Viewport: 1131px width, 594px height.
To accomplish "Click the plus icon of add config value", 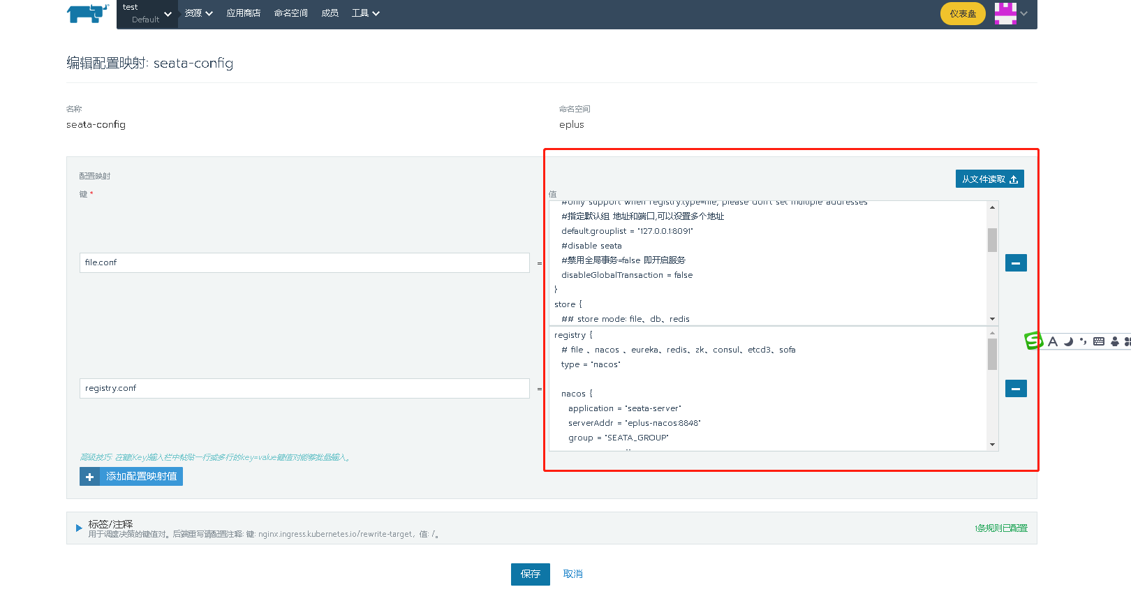I will pos(89,477).
